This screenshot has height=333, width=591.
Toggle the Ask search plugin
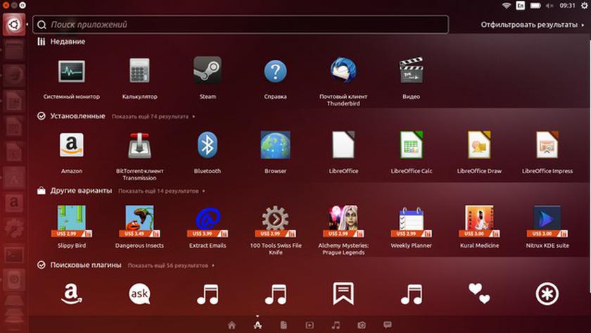139,294
